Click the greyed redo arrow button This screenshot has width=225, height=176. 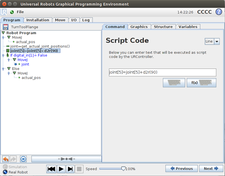pos(13,159)
